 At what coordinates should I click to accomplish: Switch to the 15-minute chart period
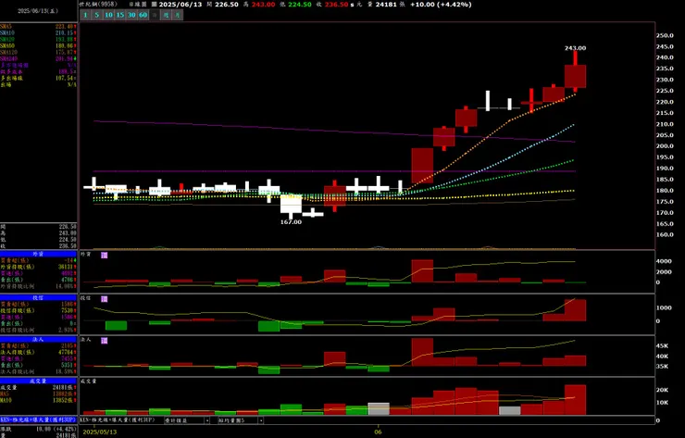coord(119,15)
